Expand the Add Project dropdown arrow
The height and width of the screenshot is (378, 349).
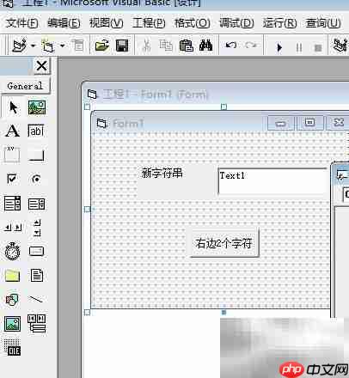33,46
